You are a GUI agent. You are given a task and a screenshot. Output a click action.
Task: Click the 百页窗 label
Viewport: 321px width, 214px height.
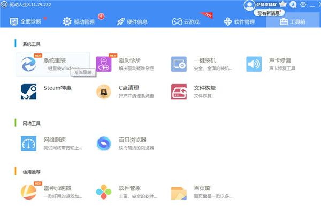click(x=202, y=188)
